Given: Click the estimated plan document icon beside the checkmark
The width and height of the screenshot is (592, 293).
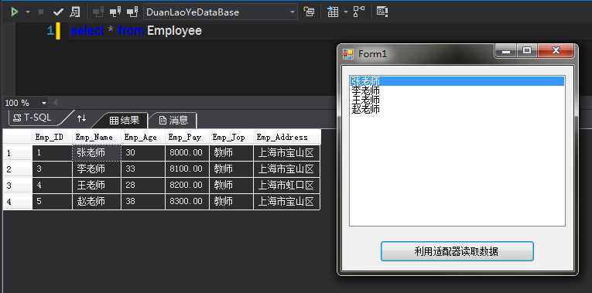Looking at the screenshot, I should point(75,12).
